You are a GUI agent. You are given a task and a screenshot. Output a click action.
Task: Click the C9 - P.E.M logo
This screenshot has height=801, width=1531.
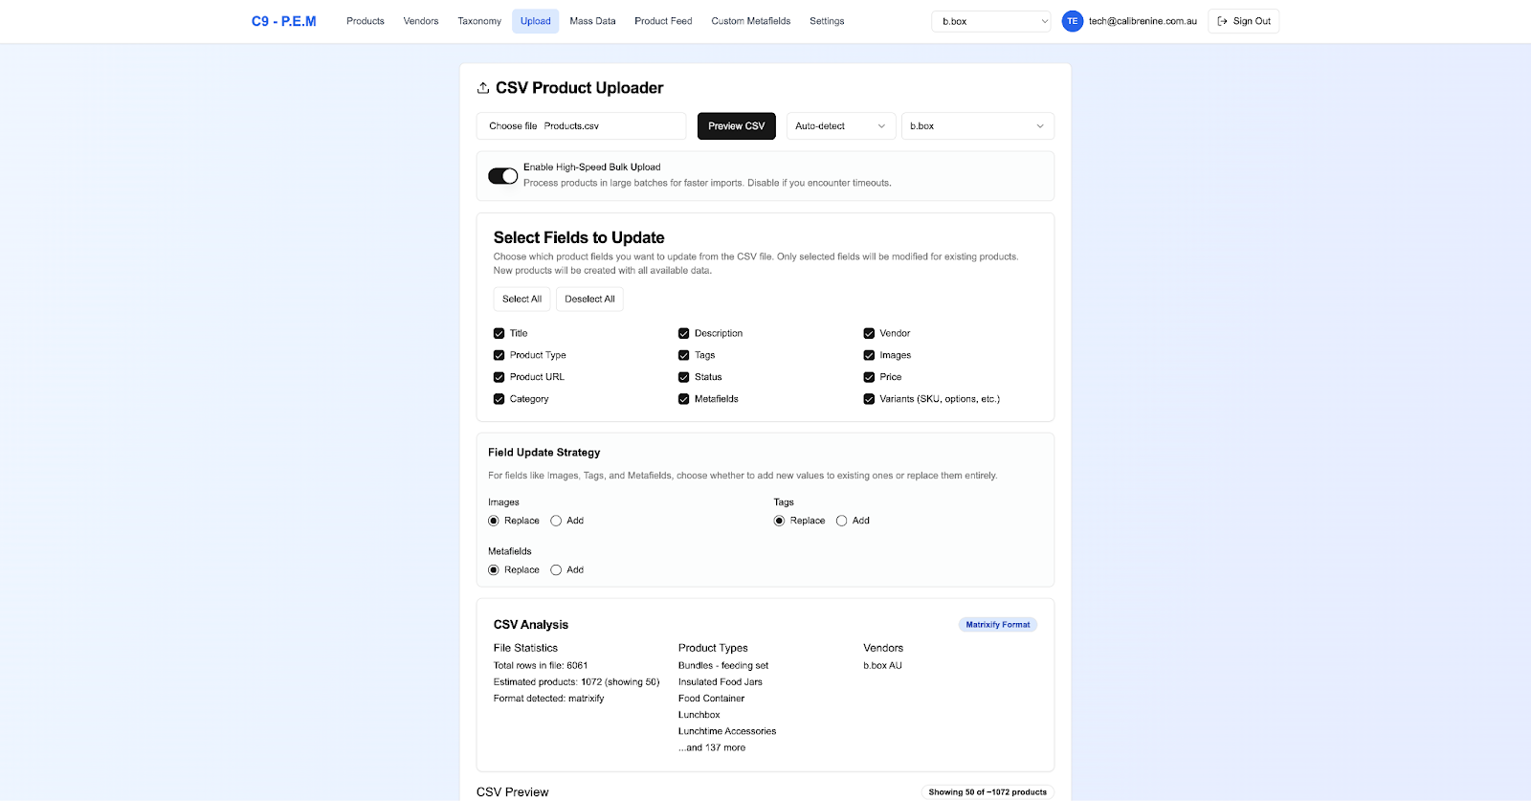point(283,21)
